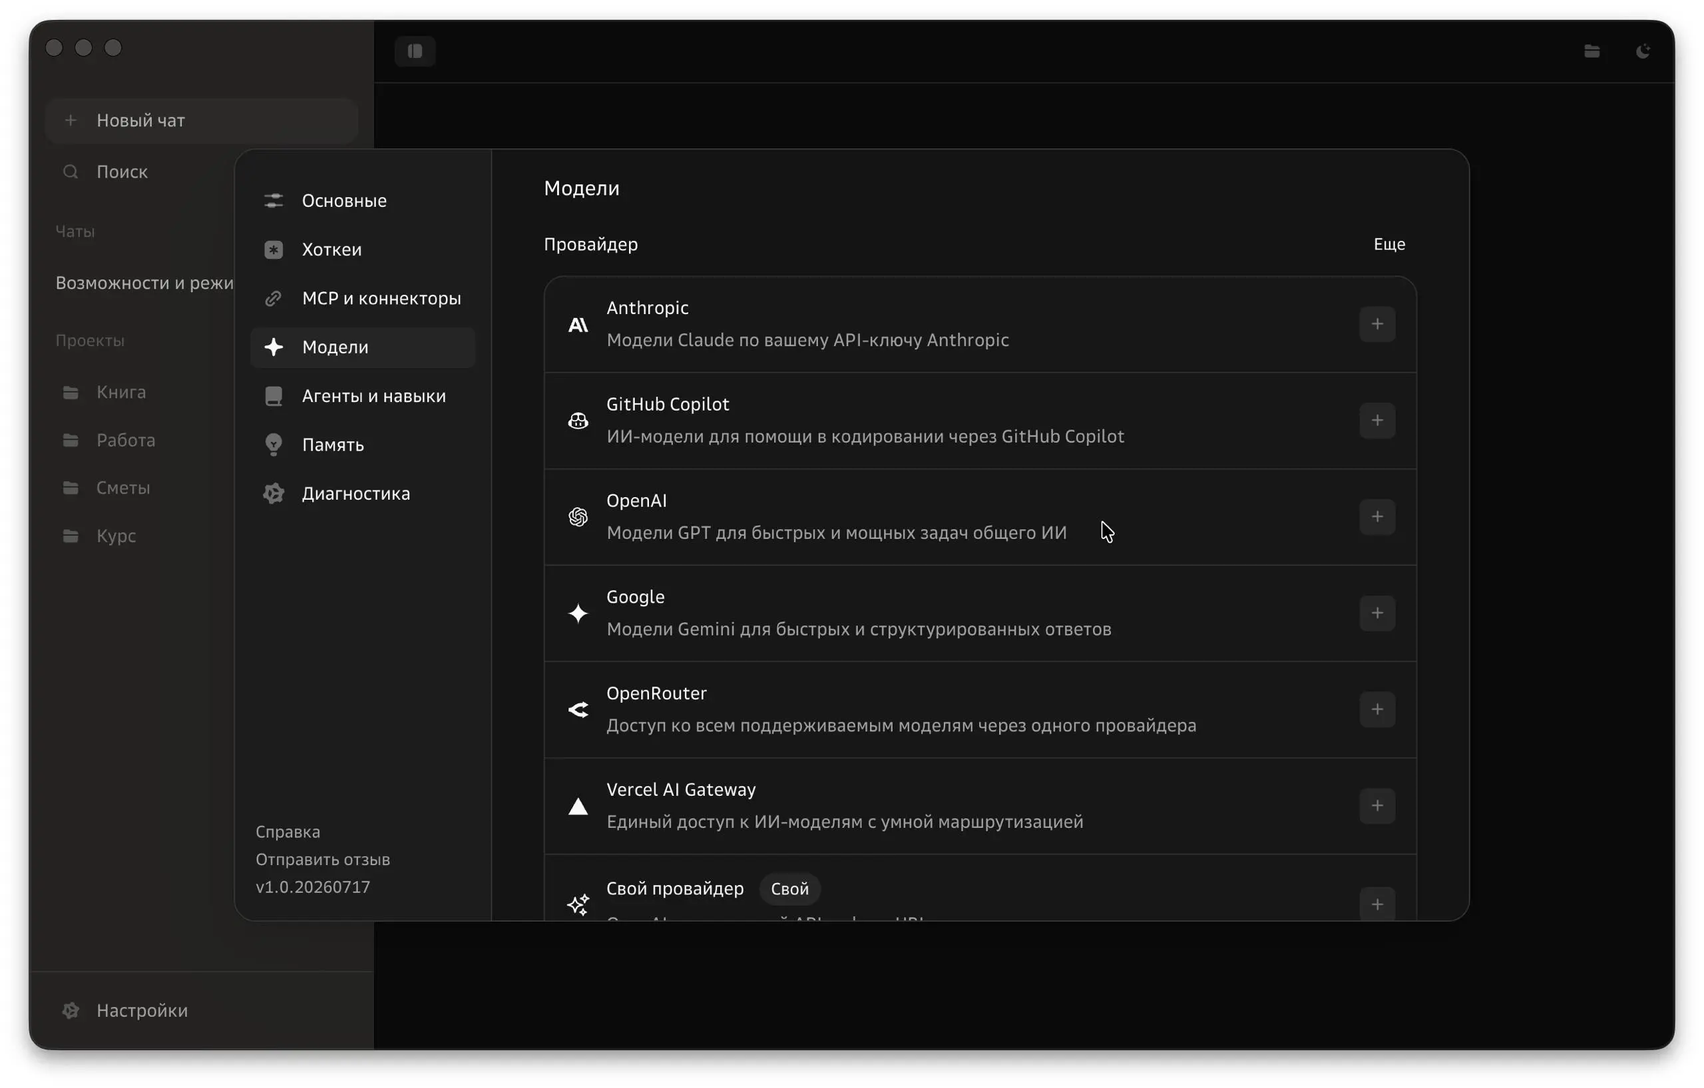The image size is (1704, 1088).
Task: Add Свой провайдер with its plus button
Action: tap(1377, 904)
